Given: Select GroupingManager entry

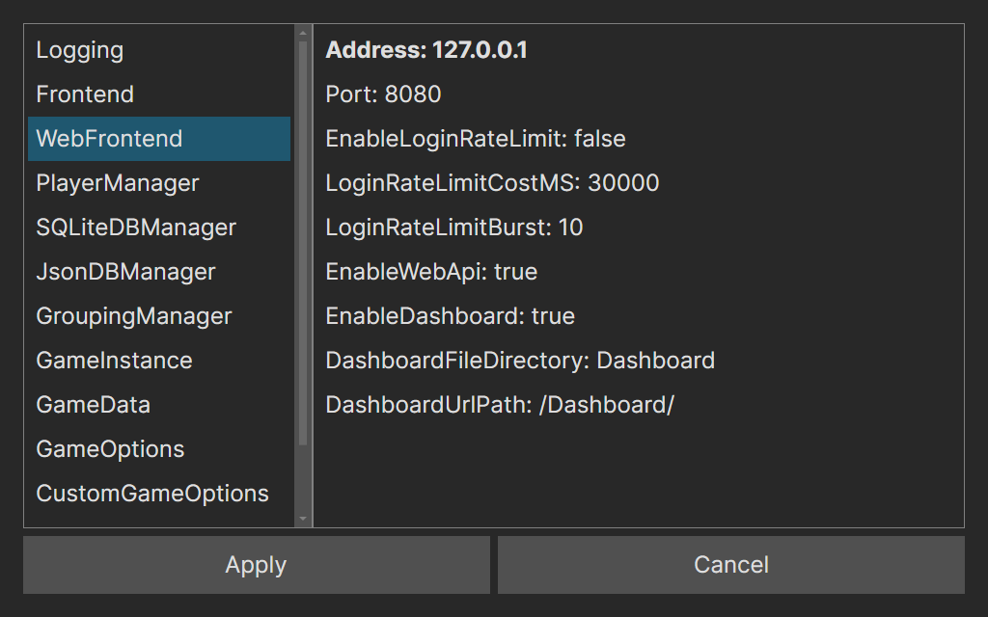Looking at the screenshot, I should click(x=134, y=316).
